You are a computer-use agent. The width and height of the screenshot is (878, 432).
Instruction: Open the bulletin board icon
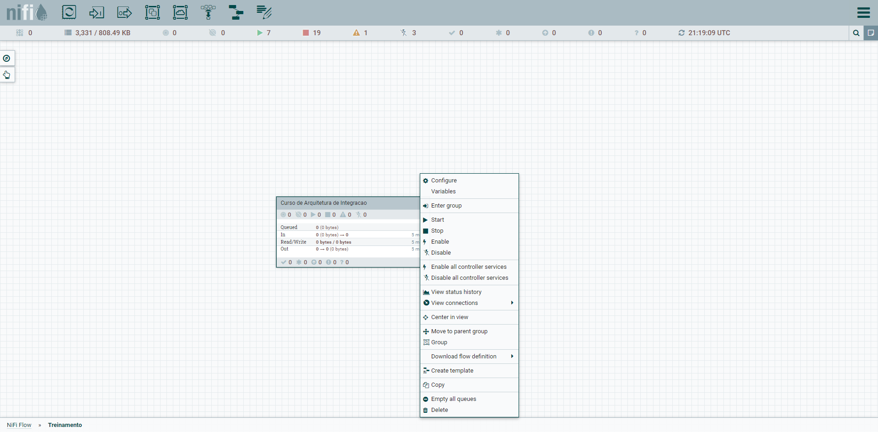[871, 33]
